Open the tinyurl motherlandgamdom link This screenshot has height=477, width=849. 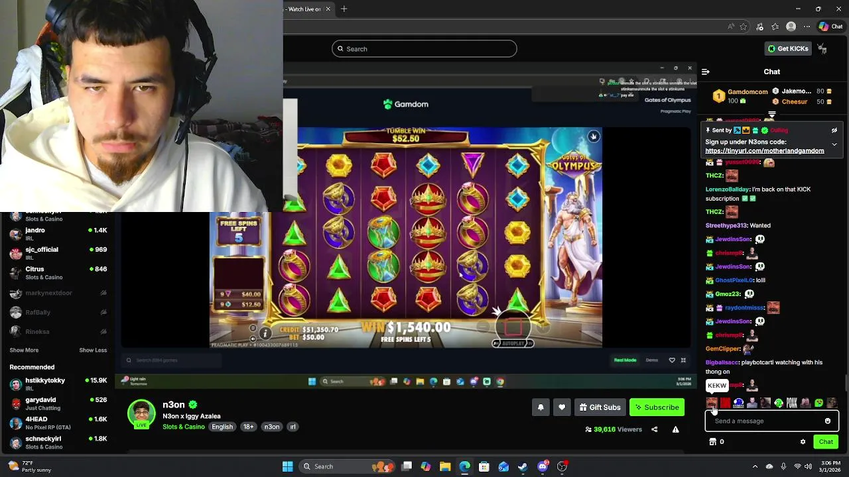pyautogui.click(x=765, y=150)
